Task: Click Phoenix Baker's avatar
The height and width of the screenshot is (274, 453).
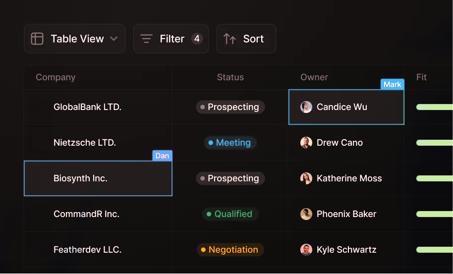Action: coord(306,214)
